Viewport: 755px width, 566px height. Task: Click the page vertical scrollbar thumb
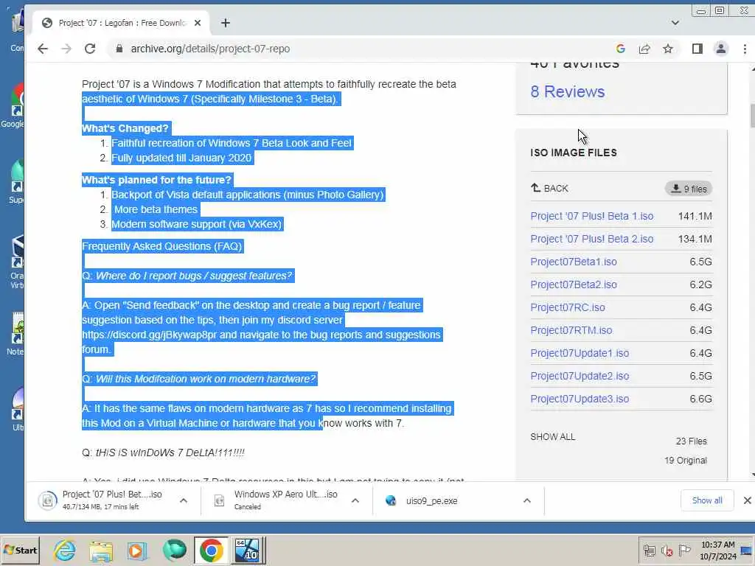[x=752, y=116]
